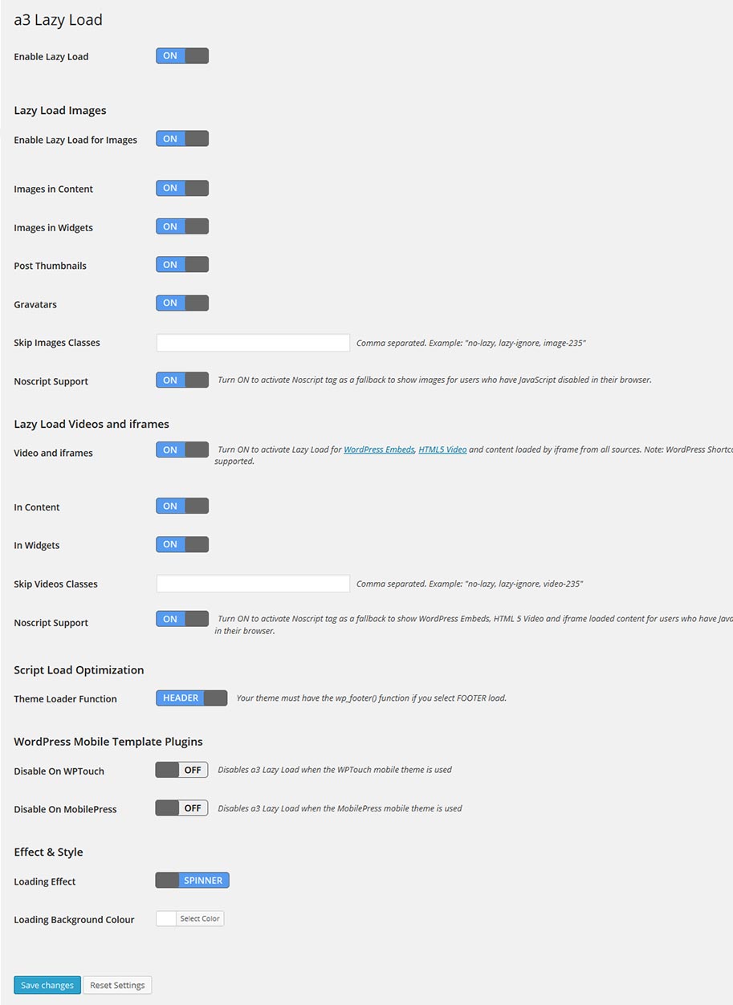Screen dimensions: 733x1005
Task: Toggle Noscript Support under Lazy Load Images
Action: tap(182, 380)
